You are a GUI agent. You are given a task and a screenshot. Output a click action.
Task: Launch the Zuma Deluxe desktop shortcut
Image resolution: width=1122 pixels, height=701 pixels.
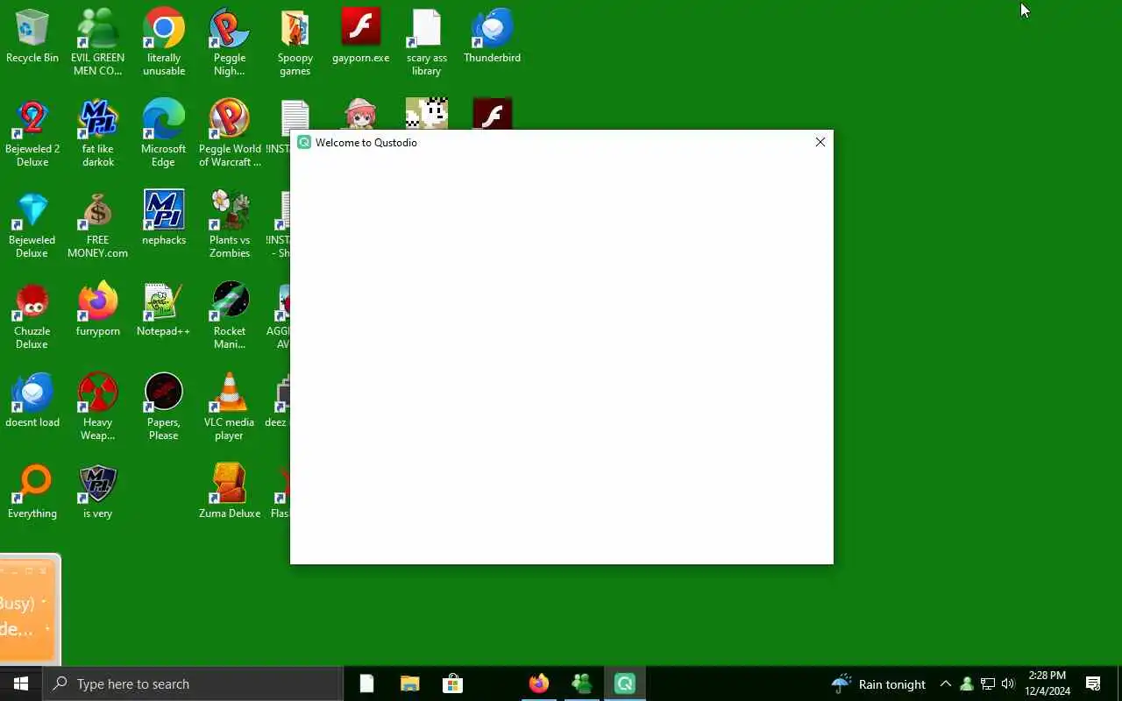[230, 492]
